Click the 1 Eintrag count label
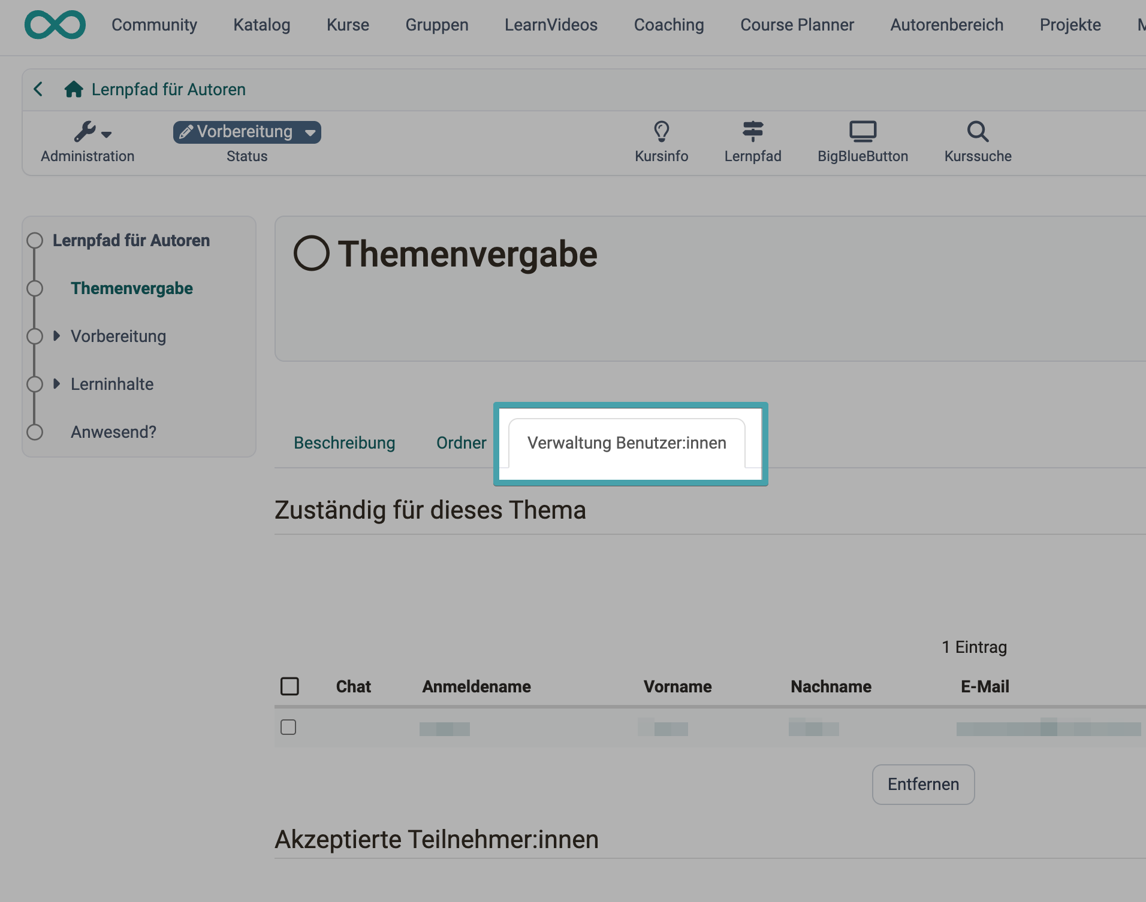 (974, 647)
